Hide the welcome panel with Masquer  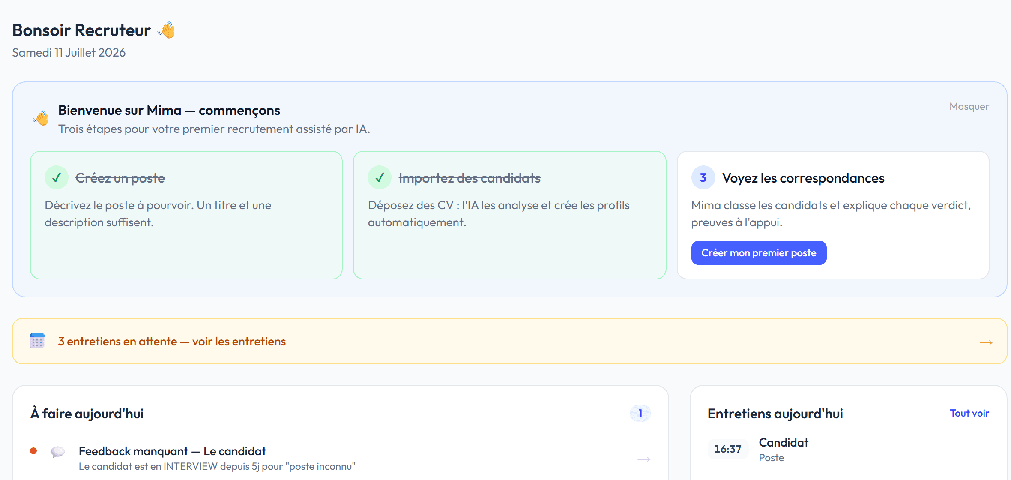pos(969,106)
